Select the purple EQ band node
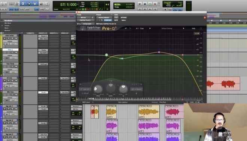 [159, 52]
